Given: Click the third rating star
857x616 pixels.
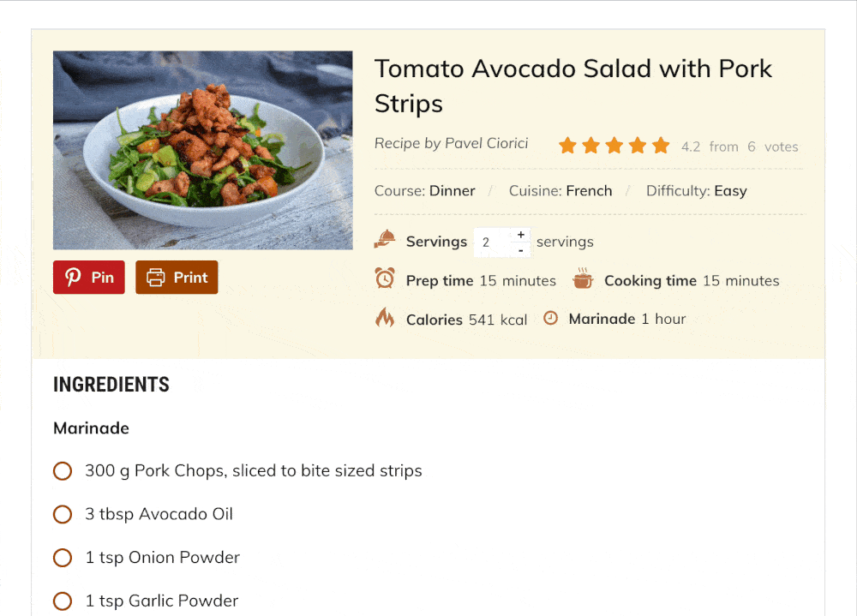Looking at the screenshot, I should tap(614, 146).
